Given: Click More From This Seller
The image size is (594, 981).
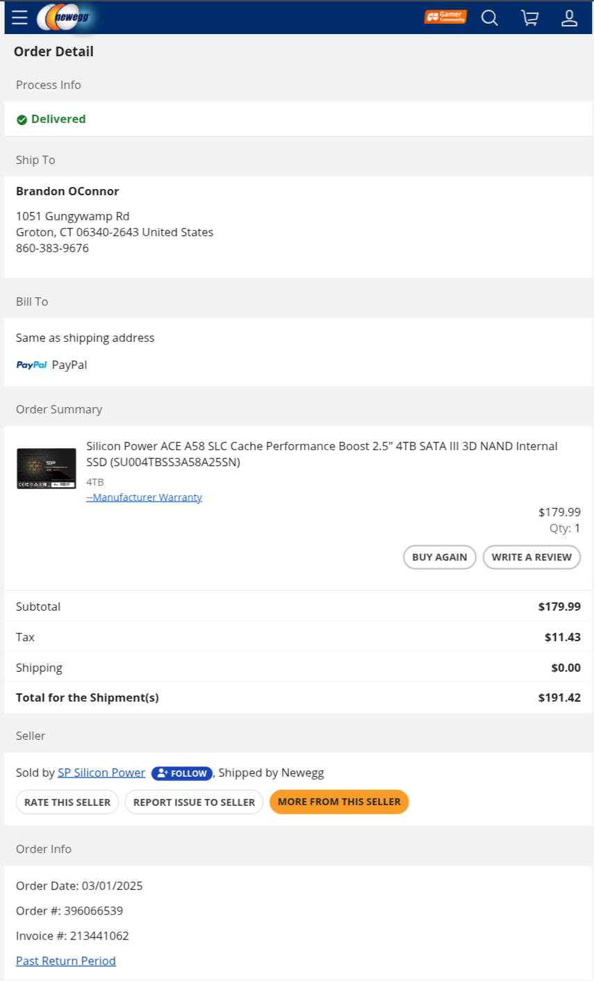Looking at the screenshot, I should [339, 802].
